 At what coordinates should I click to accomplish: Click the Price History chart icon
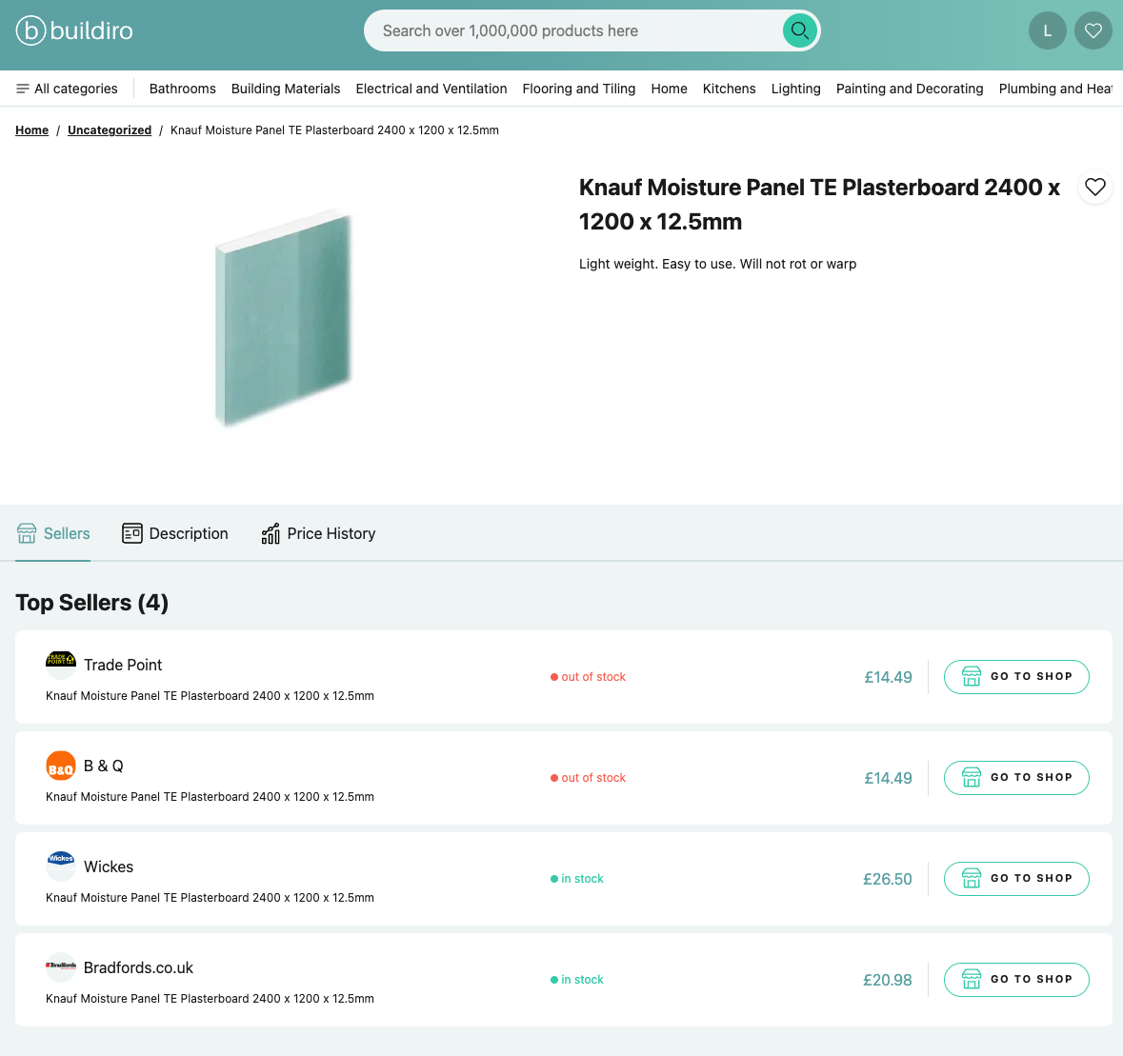(x=271, y=533)
